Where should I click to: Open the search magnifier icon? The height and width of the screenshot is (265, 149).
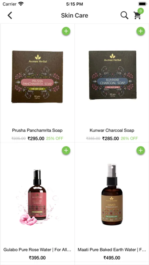coord(125,15)
